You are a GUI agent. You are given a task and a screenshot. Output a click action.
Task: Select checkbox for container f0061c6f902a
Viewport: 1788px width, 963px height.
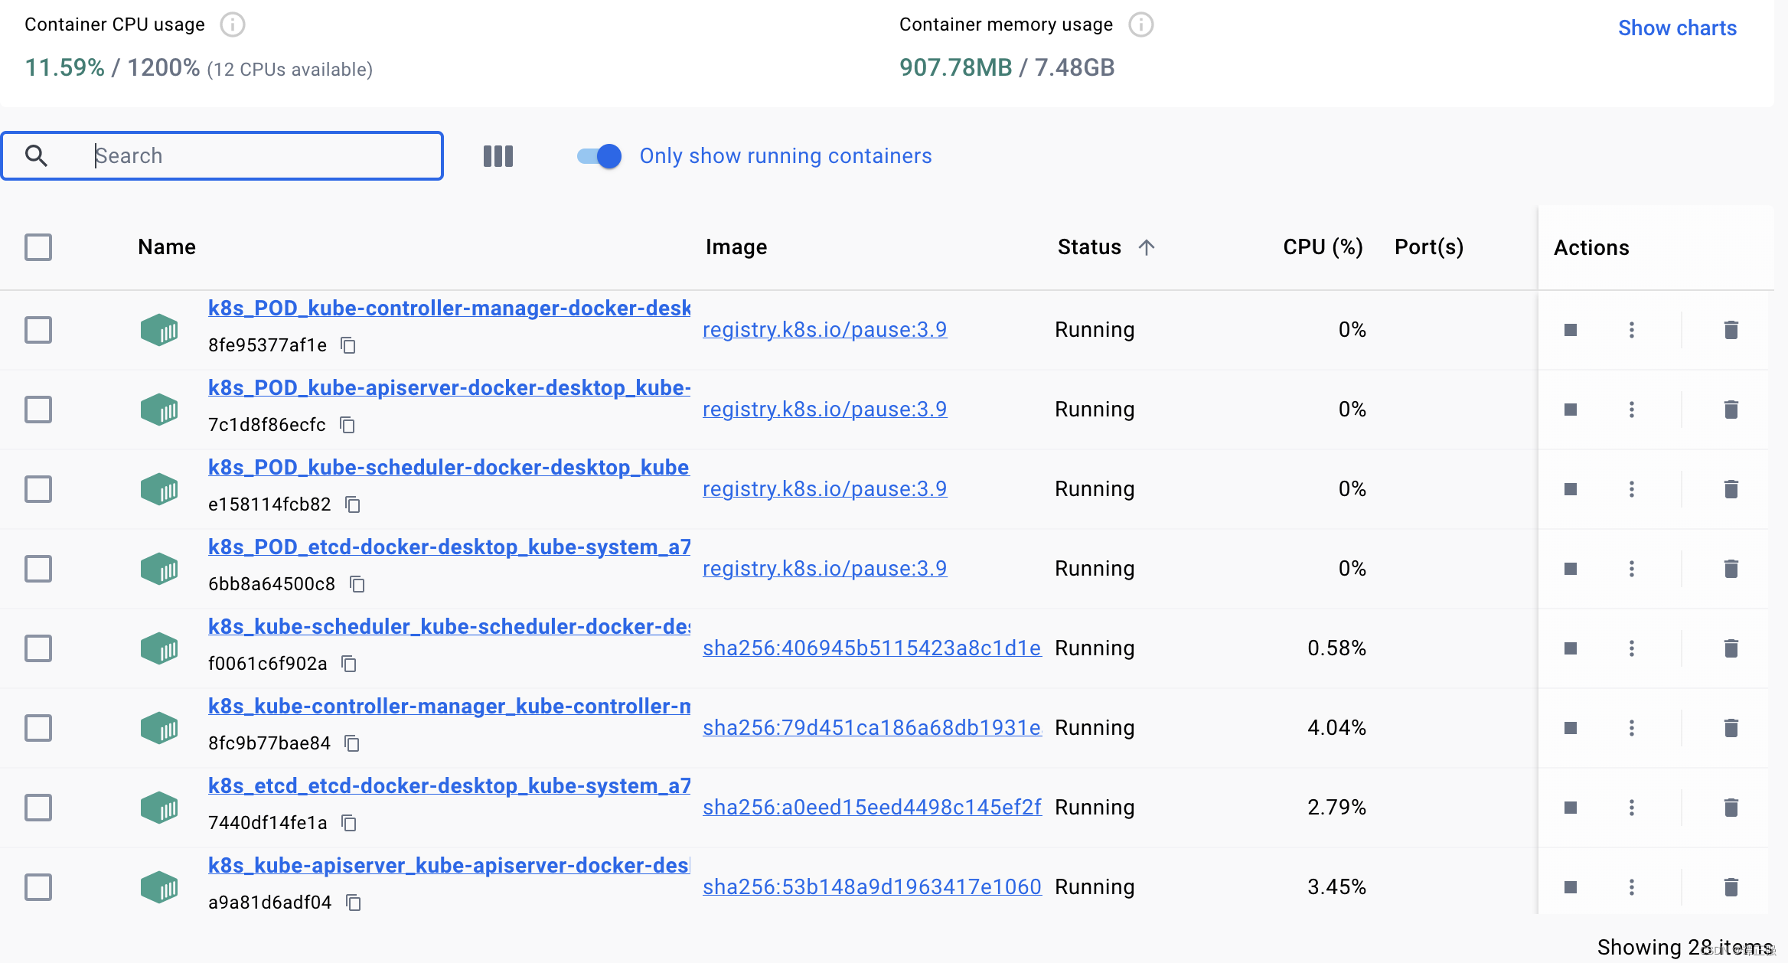point(38,648)
